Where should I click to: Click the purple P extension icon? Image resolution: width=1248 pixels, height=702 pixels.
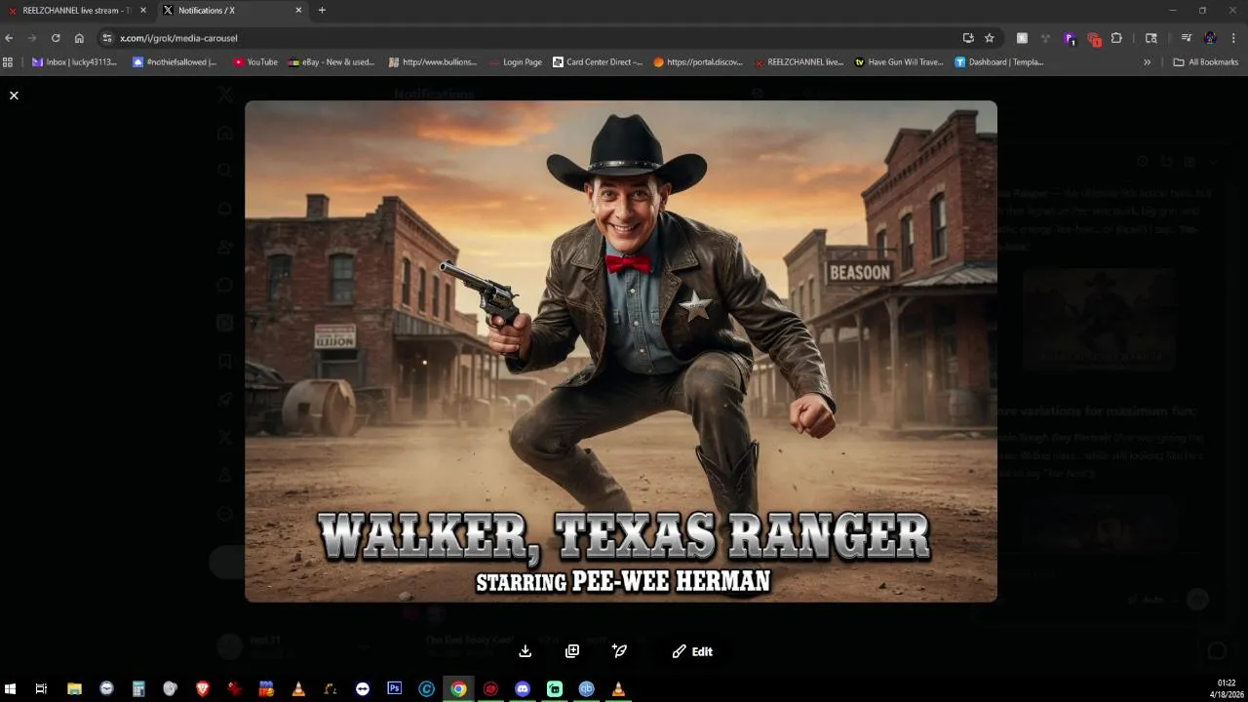coord(1070,38)
